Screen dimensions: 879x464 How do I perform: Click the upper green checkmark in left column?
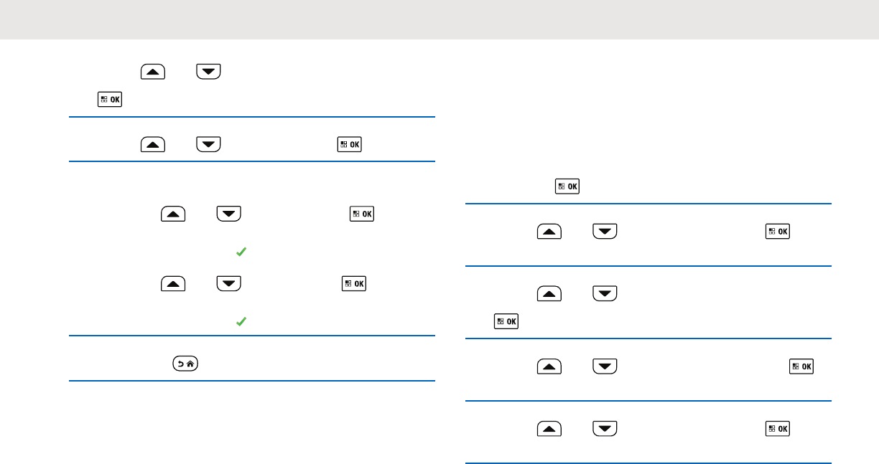[241, 253]
